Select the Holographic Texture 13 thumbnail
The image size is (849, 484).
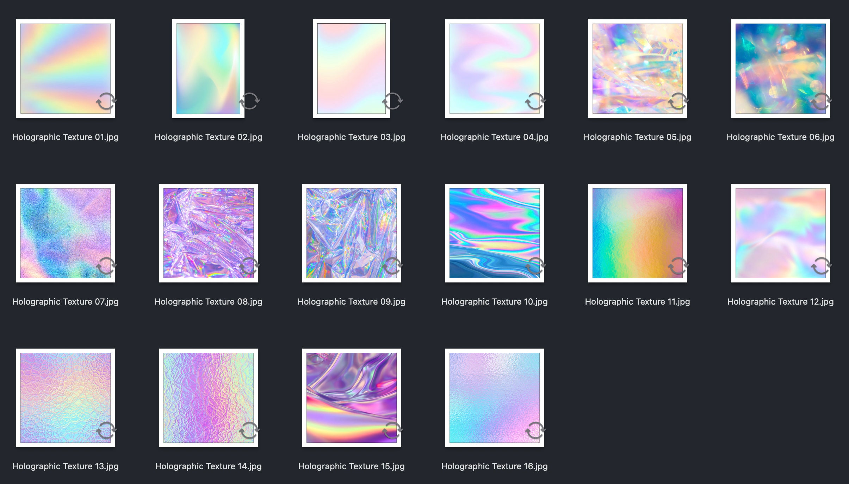coord(66,398)
